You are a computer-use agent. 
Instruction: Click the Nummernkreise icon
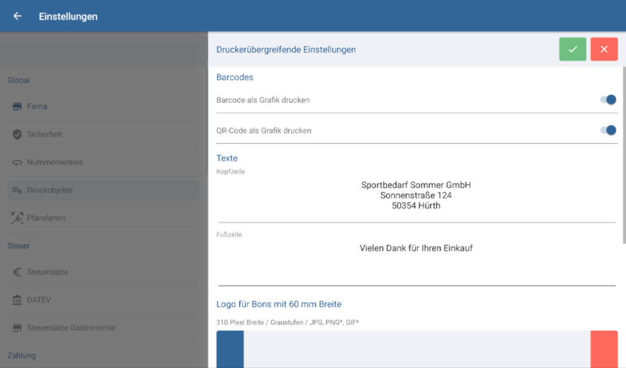coord(17,163)
